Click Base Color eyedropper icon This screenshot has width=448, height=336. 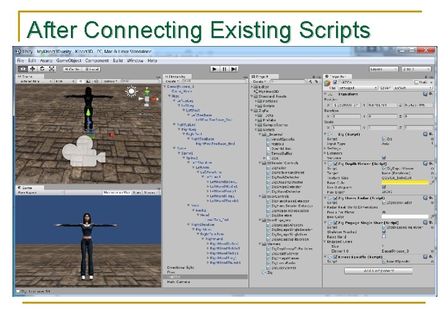pyautogui.click(x=432, y=182)
